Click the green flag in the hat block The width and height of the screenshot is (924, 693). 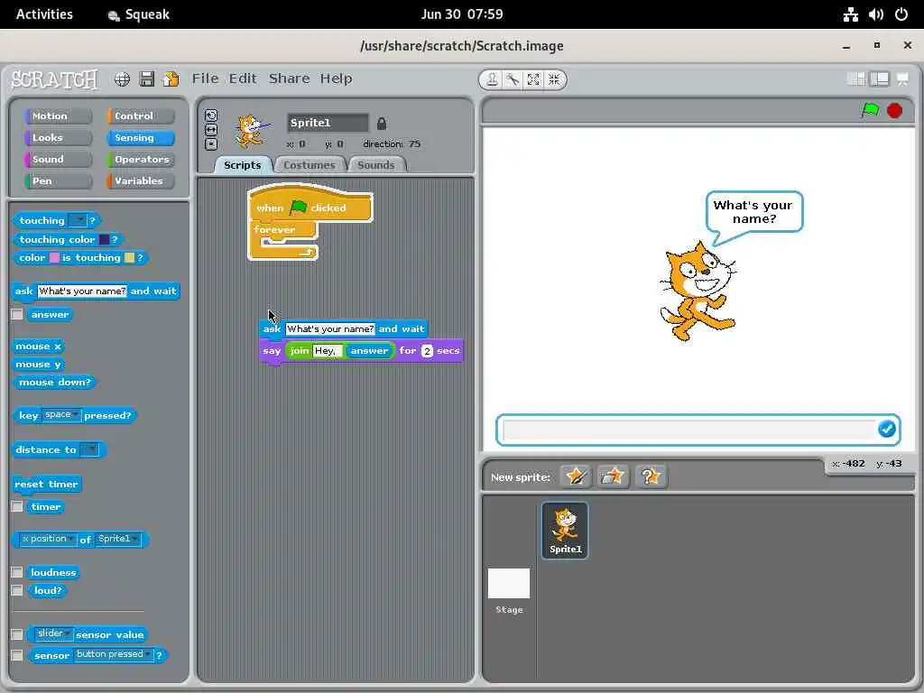[299, 207]
